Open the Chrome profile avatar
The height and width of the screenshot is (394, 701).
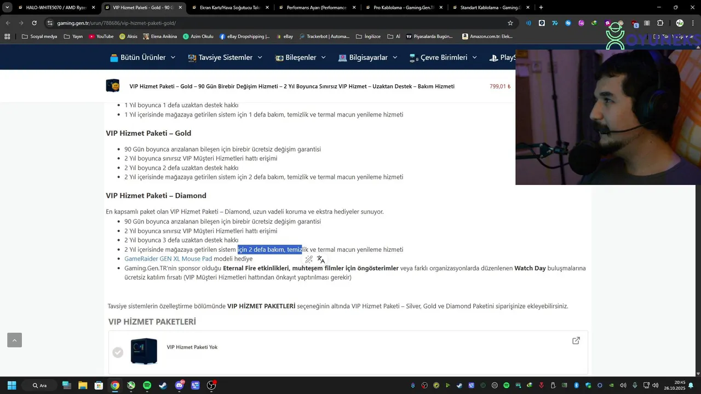click(x=680, y=23)
